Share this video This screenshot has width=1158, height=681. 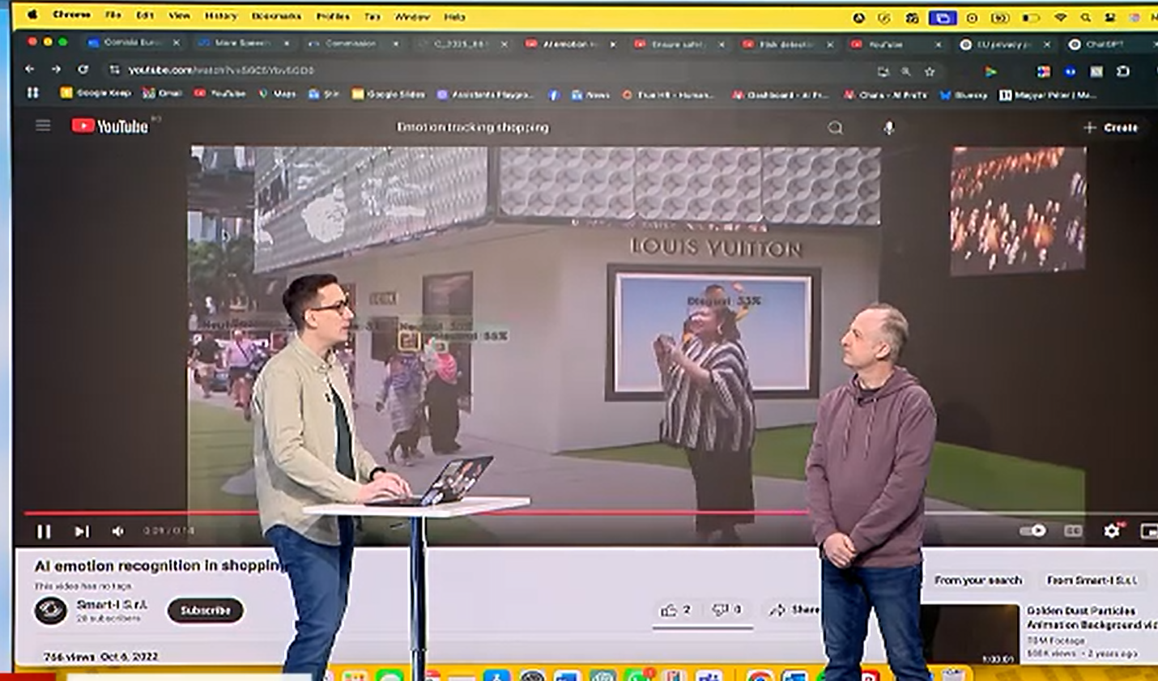795,610
